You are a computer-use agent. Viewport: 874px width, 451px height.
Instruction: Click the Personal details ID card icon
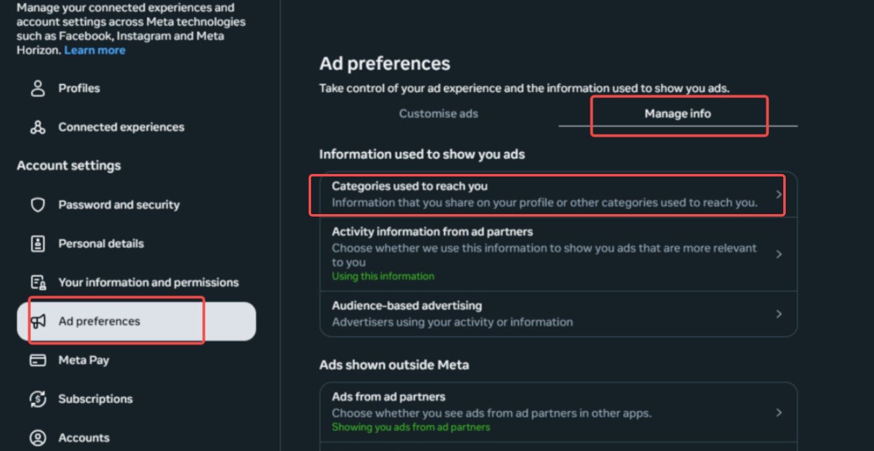point(38,244)
